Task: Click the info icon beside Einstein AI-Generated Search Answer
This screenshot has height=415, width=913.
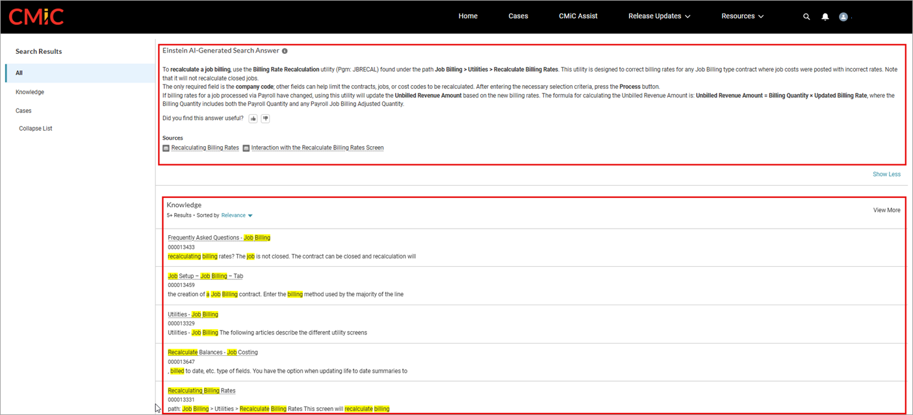Action: 285,51
